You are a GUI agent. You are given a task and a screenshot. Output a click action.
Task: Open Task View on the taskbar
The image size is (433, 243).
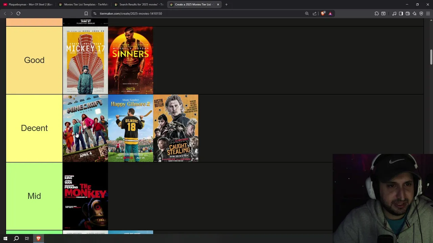click(x=27, y=238)
